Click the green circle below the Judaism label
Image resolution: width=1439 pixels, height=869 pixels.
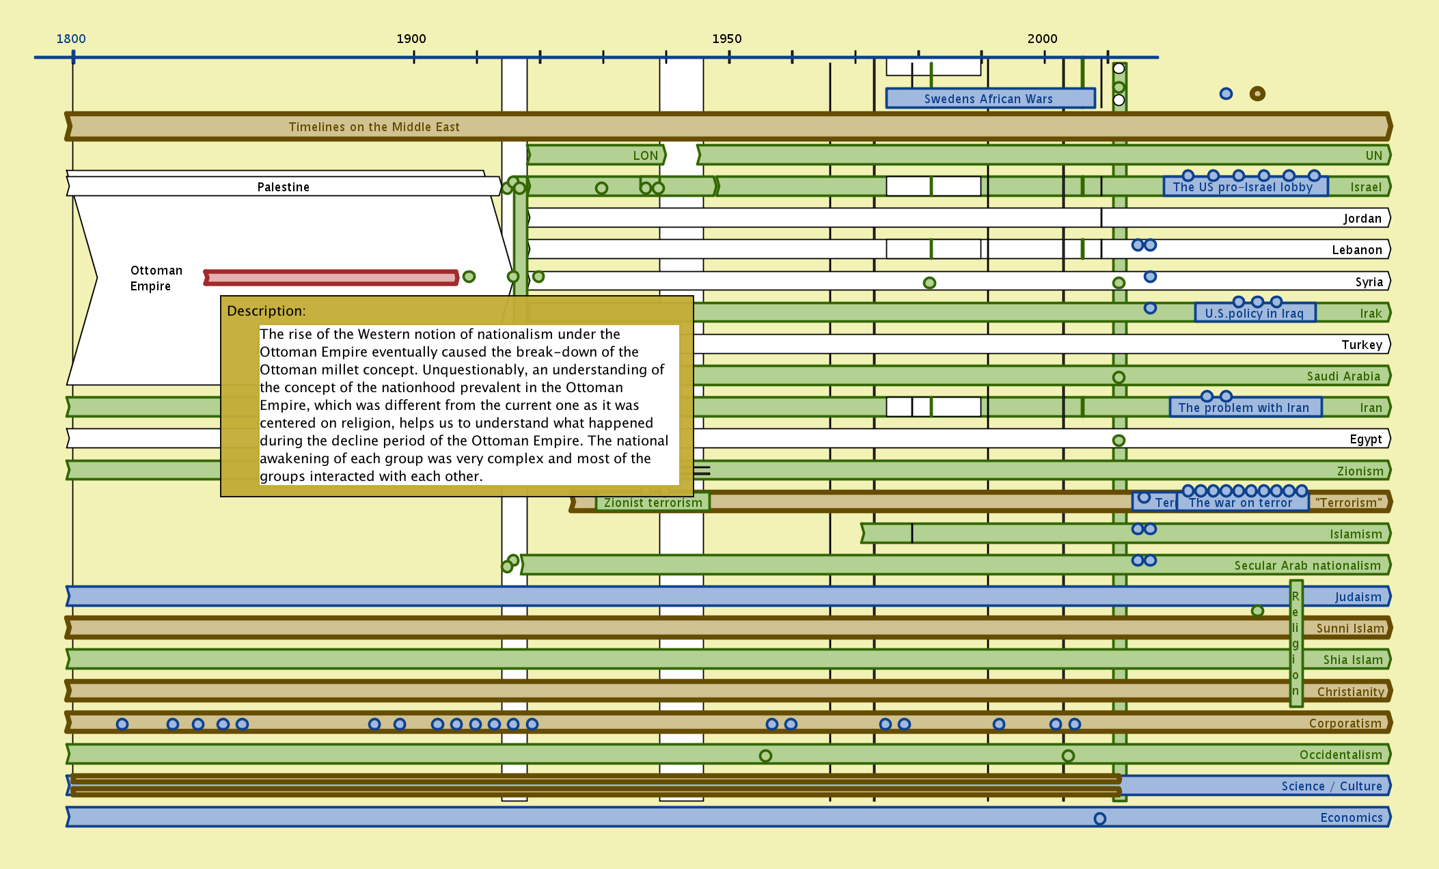(1257, 611)
